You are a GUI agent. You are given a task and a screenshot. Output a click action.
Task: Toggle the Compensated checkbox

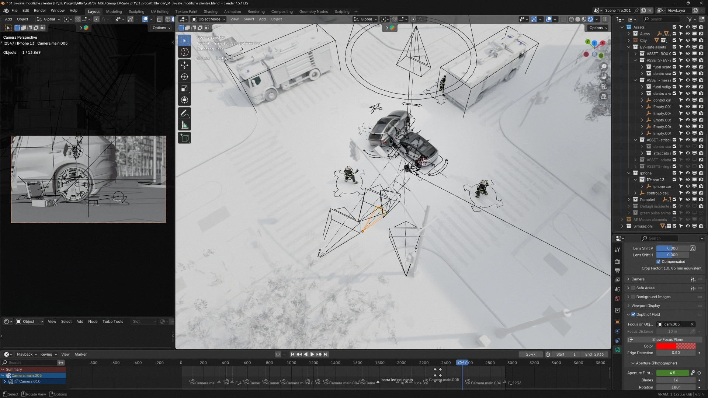[x=659, y=262]
